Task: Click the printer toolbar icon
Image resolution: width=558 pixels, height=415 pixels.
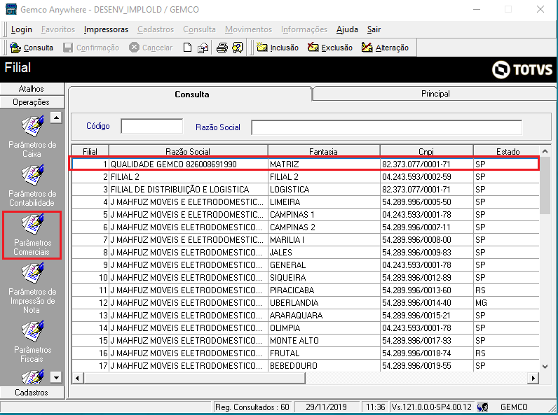Action: pyautogui.click(x=222, y=48)
